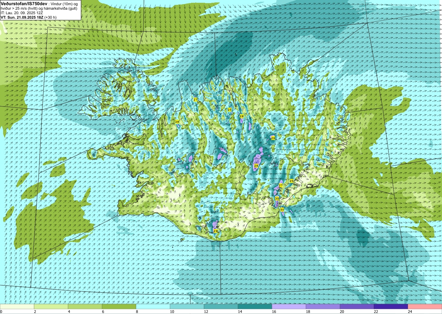Click legend scale value 6
The height and width of the screenshot is (314, 442).
click(102, 312)
